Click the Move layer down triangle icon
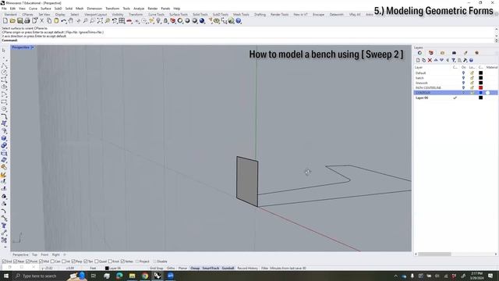This screenshot has width=499, height=281. pyautogui.click(x=441, y=60)
